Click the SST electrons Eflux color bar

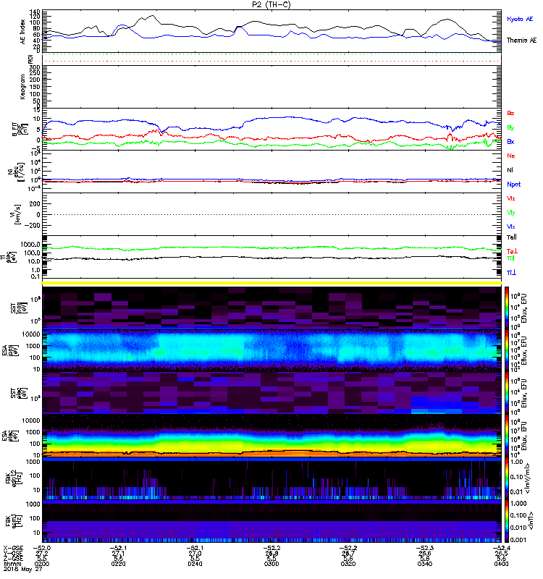click(x=507, y=393)
